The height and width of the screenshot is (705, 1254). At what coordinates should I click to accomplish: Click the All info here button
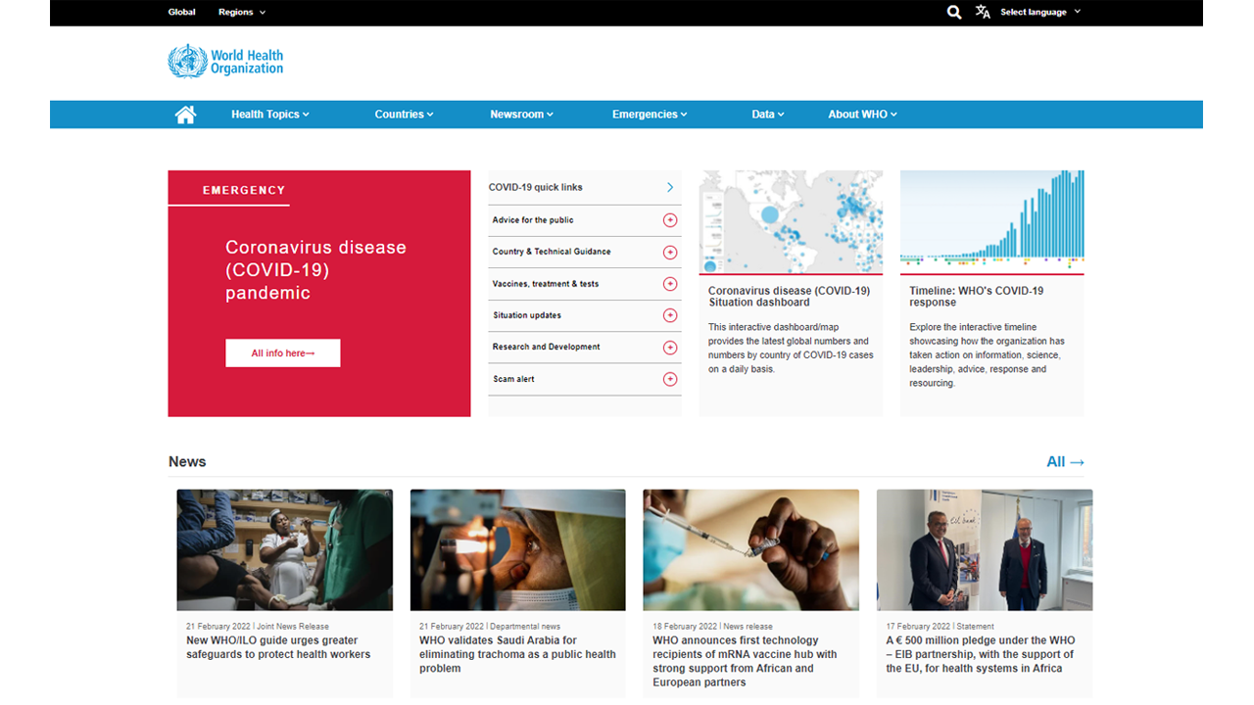pyautogui.click(x=283, y=353)
